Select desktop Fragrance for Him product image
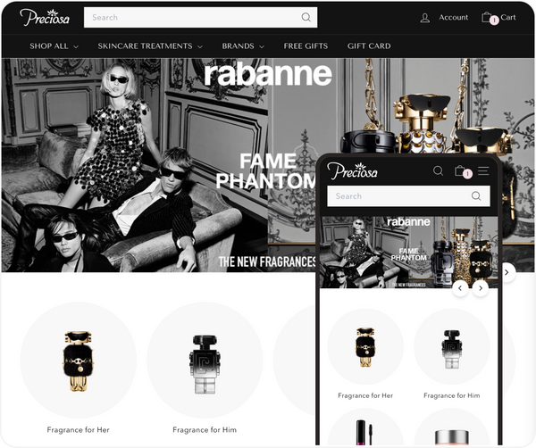The image size is (536, 448). pos(205,360)
